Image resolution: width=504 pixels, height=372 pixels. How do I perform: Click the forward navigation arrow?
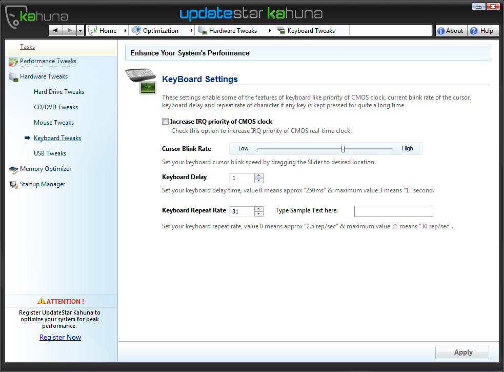(69, 31)
